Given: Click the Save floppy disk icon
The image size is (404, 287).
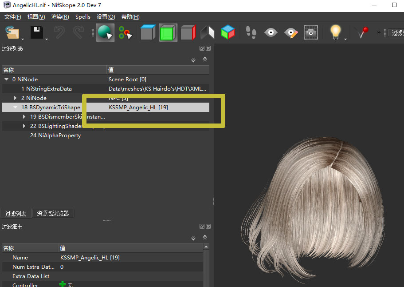Looking at the screenshot, I should click(37, 32).
